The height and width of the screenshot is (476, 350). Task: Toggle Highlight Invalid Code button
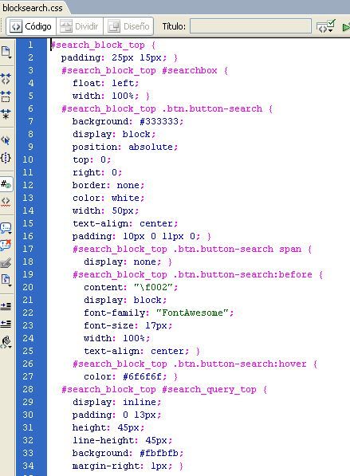pyautogui.click(x=6, y=202)
